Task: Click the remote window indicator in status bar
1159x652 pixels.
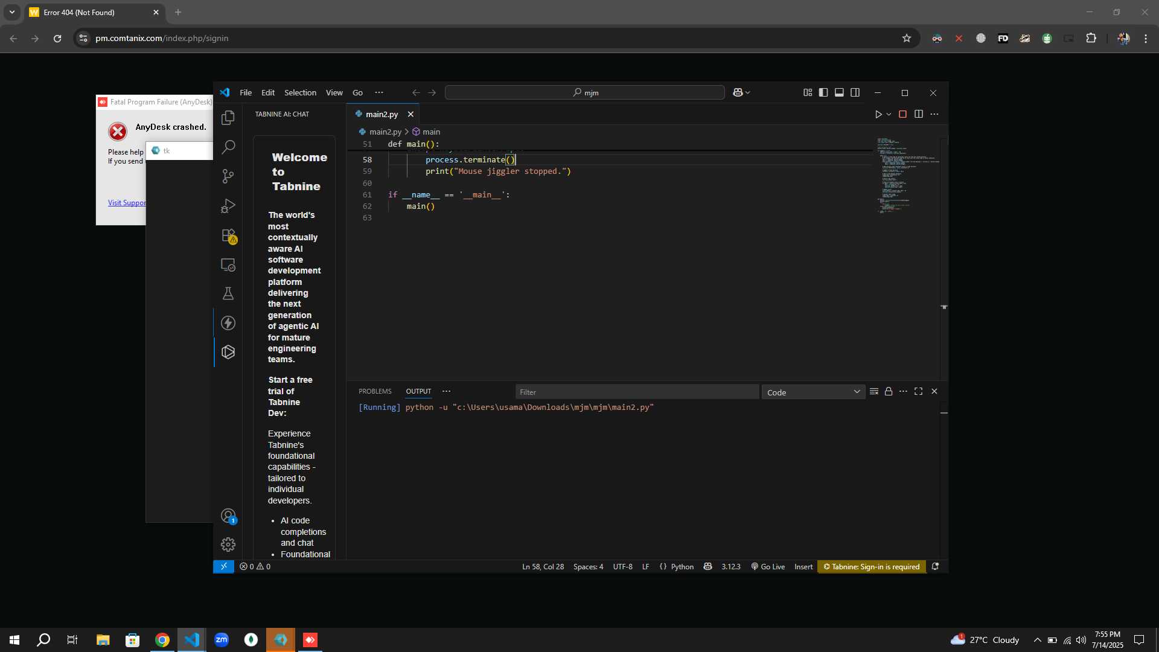Action: [223, 566]
